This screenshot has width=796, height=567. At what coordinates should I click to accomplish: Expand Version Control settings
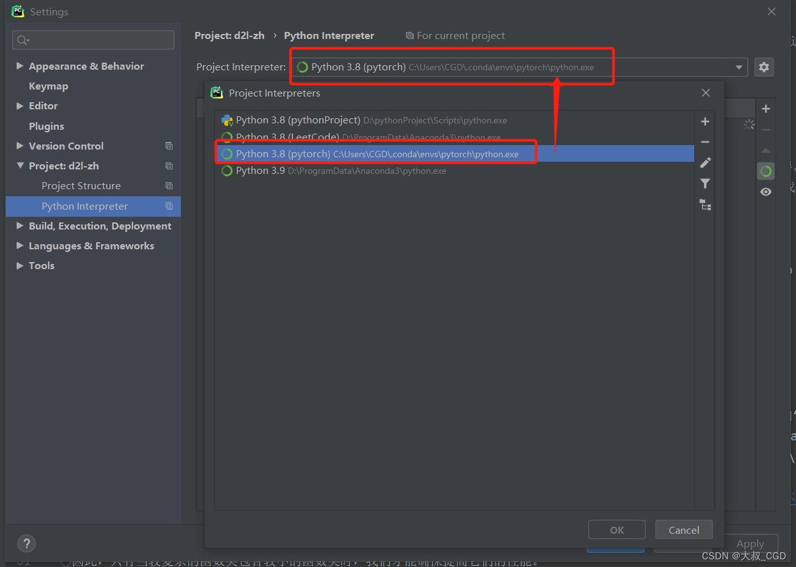[x=20, y=146]
